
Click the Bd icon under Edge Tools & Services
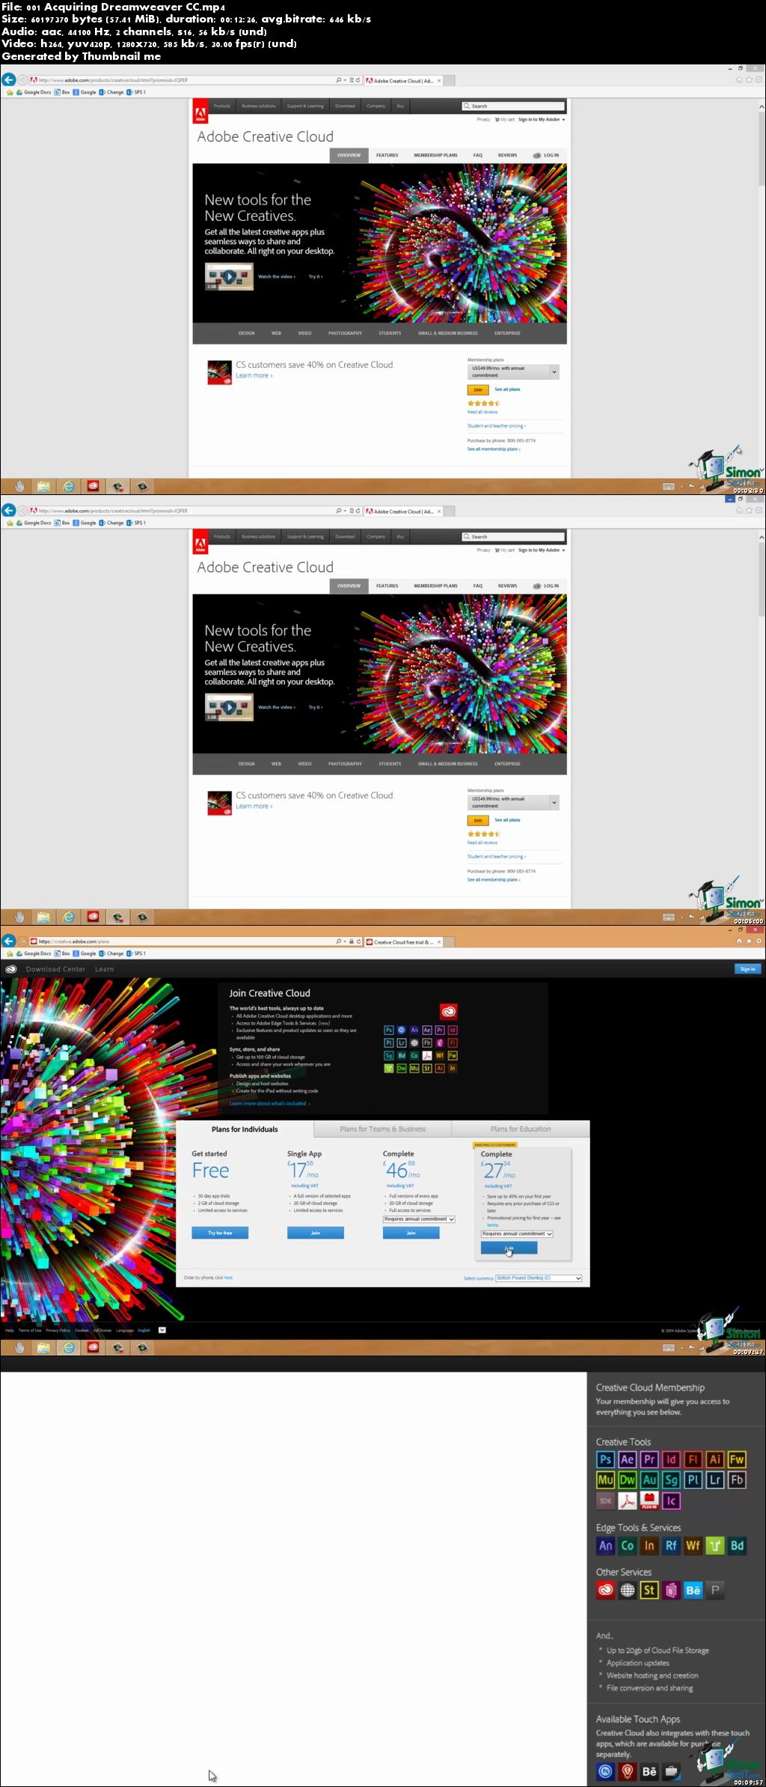tap(737, 1546)
